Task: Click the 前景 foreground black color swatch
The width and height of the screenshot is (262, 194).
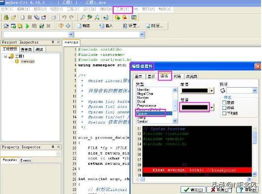Action: tap(195, 91)
